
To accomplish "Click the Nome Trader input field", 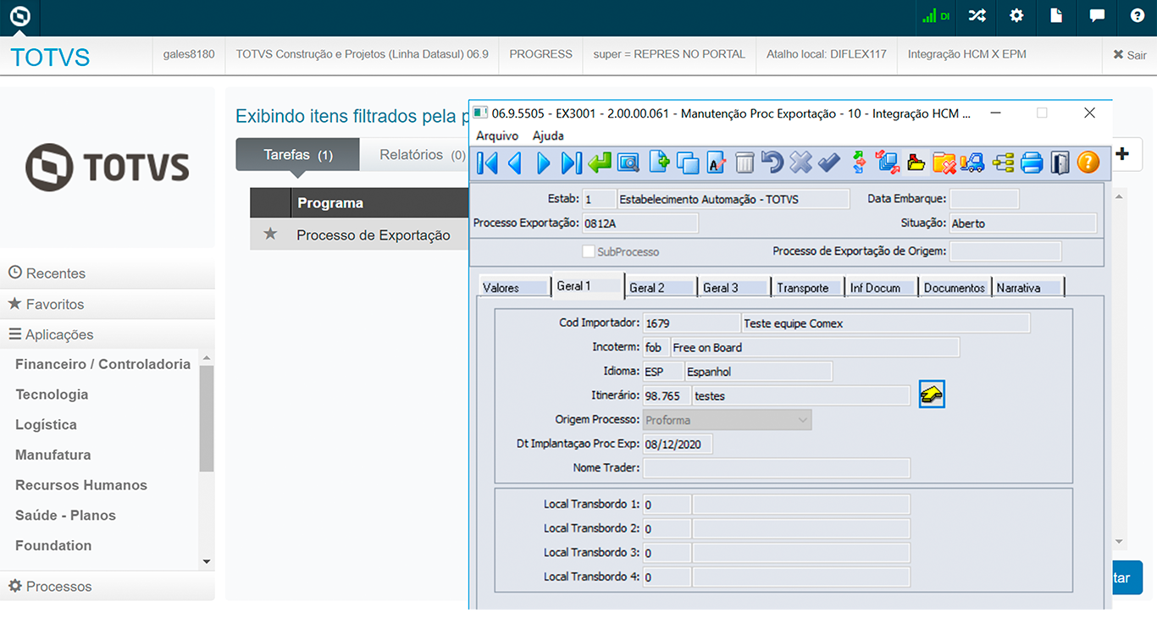I will (x=776, y=468).
